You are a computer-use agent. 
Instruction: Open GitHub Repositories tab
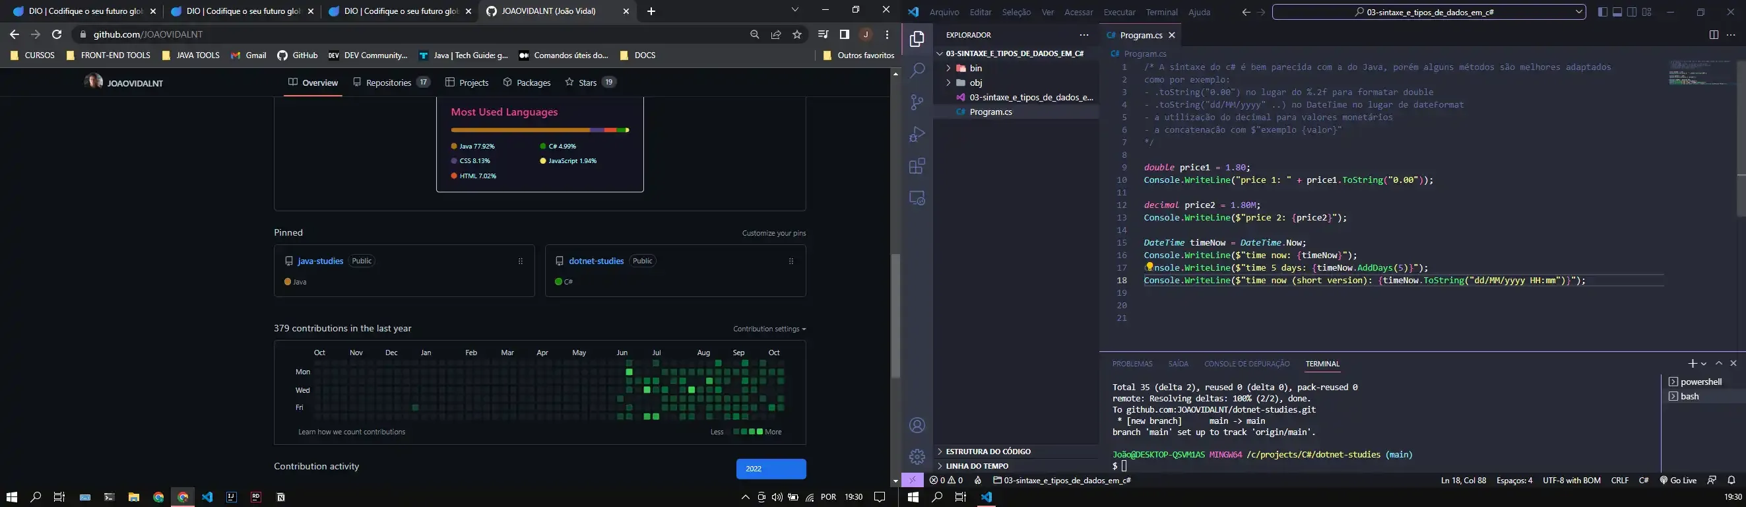[x=391, y=83]
